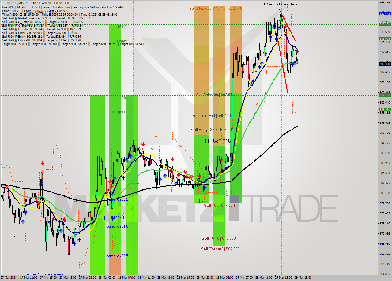
Task: Click the green 618.281 level price tag
Action: pyautogui.click(x=385, y=24)
